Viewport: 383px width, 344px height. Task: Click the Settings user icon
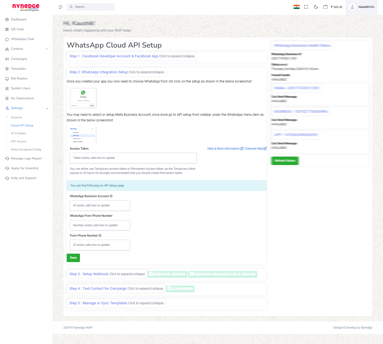7,108
